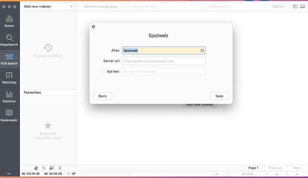Click the search history clock icon
Viewport: 308px width, 178px height.
pyautogui.click(x=48, y=47)
